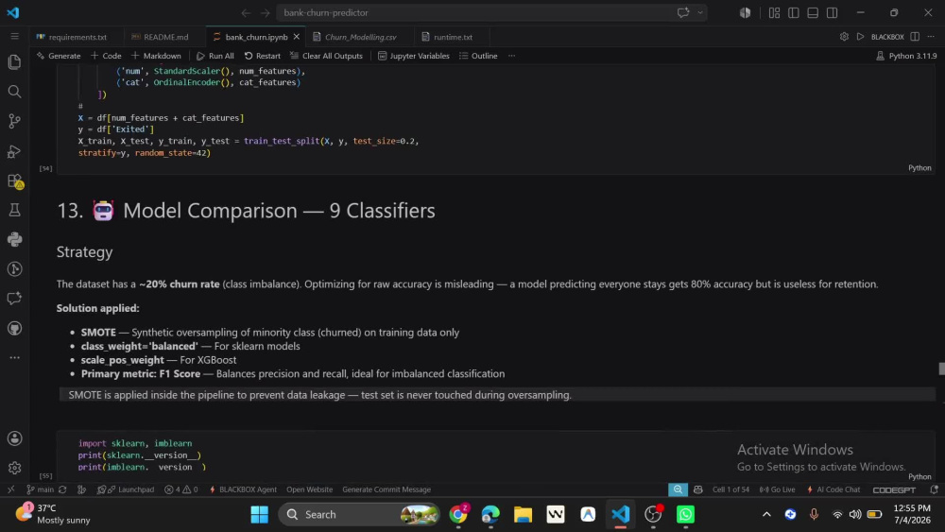The height and width of the screenshot is (532, 945).
Task: Open the Testing flask view
Action: [x=14, y=210]
